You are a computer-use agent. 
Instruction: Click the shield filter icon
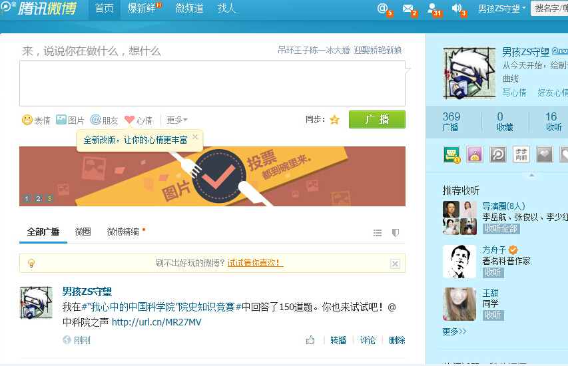(396, 233)
